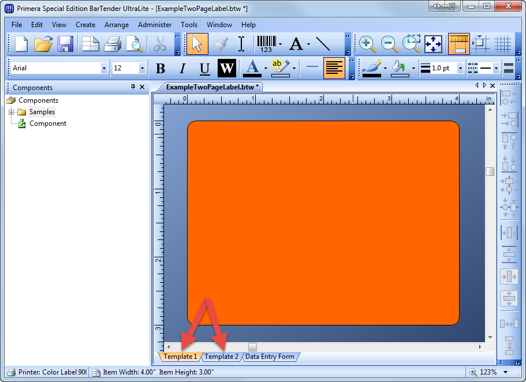526x382 pixels.
Task: Click the horizontal scrollbar thumb
Action: [252, 347]
